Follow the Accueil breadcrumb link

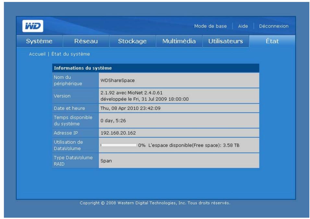click(x=37, y=54)
